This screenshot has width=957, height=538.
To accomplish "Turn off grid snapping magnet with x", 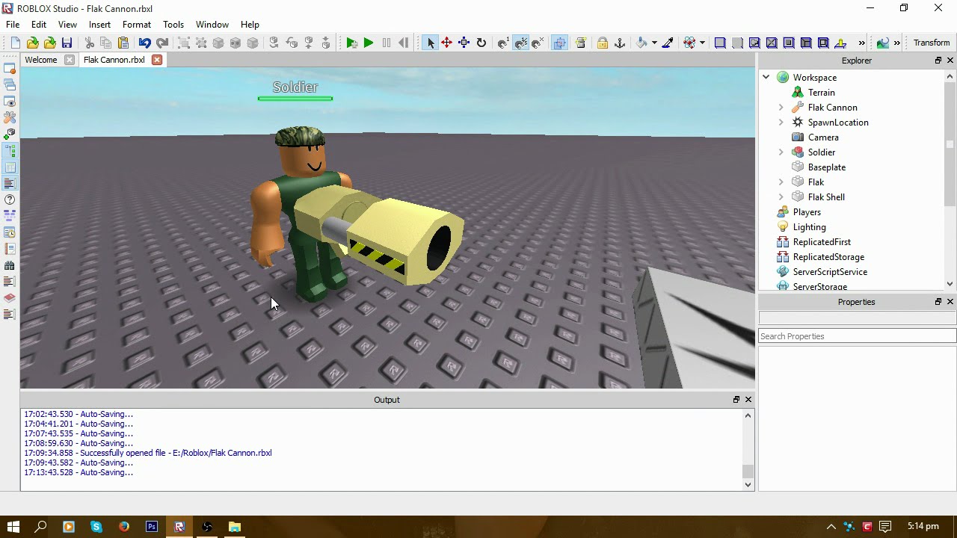I will coord(538,43).
